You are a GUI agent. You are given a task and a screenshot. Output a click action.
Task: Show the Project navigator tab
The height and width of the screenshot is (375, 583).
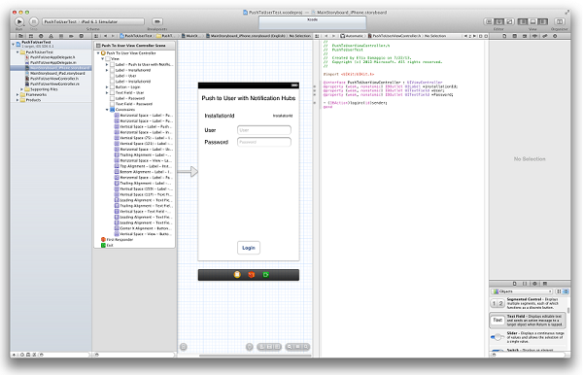pos(20,36)
